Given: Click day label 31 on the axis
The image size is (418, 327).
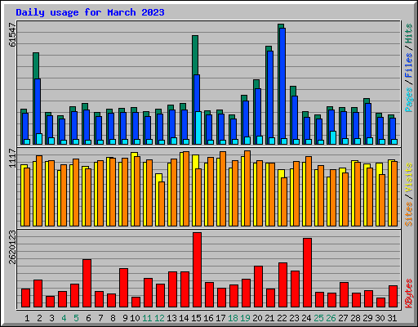Looking at the screenshot, I should click(392, 318).
